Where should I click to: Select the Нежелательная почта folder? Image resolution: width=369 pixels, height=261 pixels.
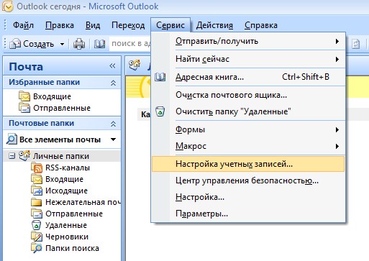[x=83, y=202]
